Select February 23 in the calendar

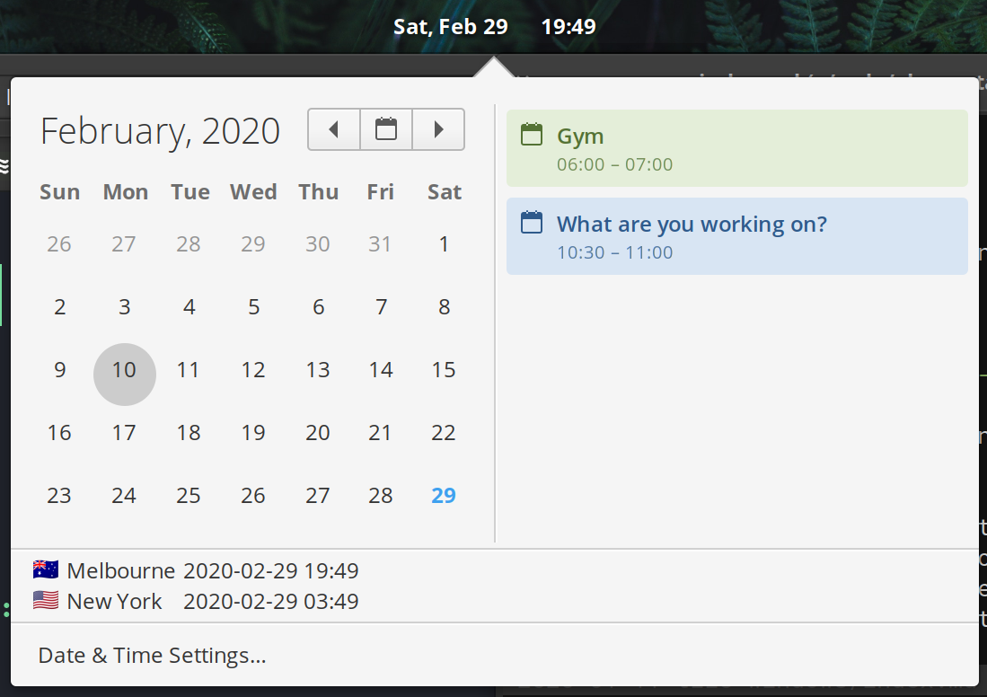pyautogui.click(x=59, y=496)
